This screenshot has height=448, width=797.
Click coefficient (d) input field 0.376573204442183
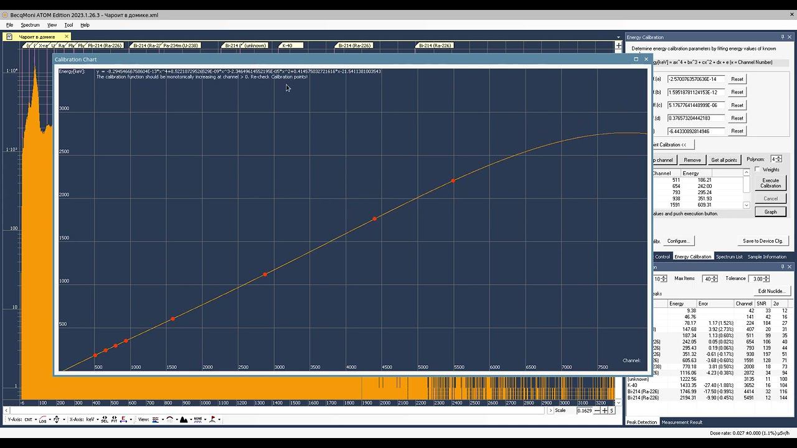(x=696, y=118)
